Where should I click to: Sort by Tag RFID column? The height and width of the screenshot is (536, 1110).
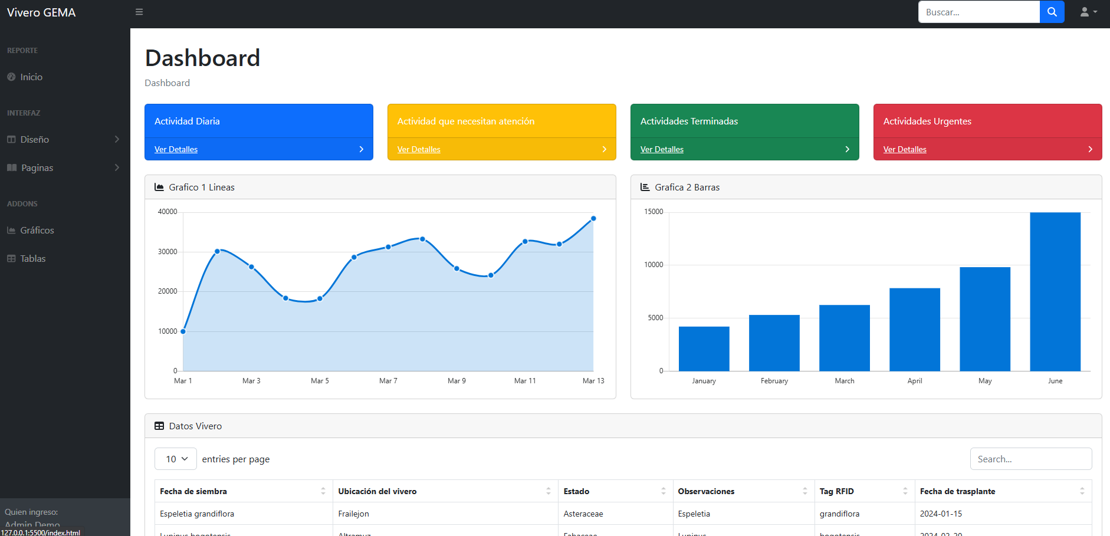865,491
